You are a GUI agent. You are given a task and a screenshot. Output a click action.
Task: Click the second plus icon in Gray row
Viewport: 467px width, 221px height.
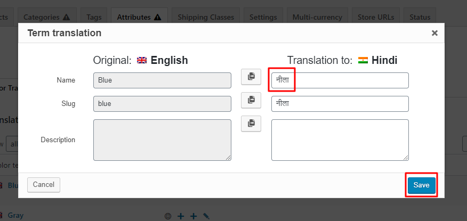point(194,216)
